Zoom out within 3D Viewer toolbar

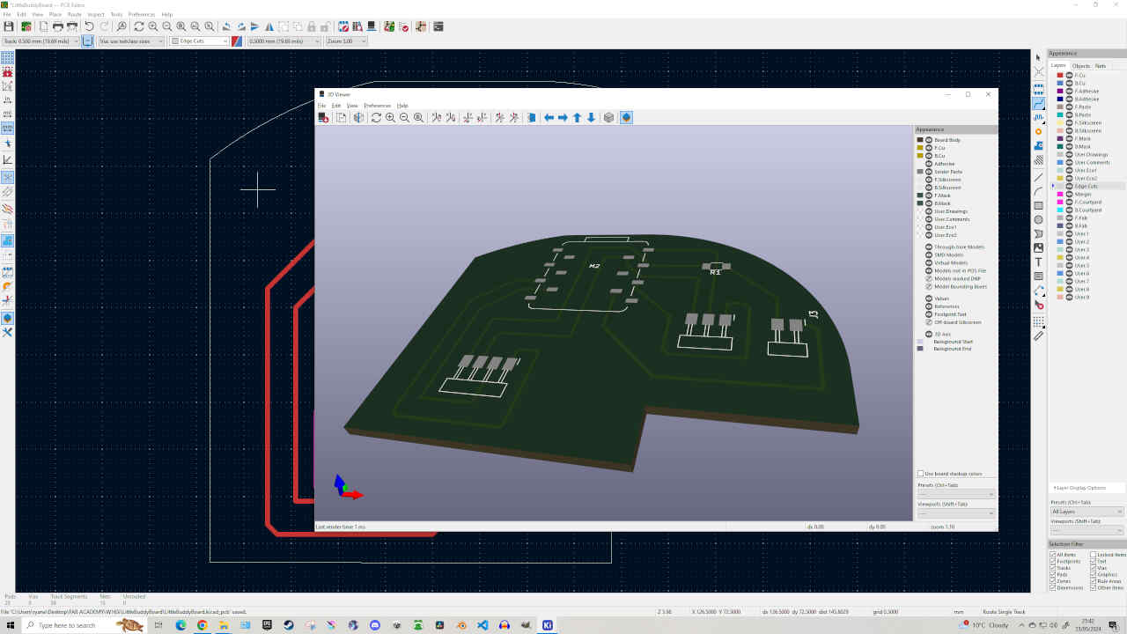click(404, 117)
